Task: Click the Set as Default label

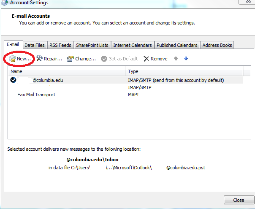Action: [123, 59]
